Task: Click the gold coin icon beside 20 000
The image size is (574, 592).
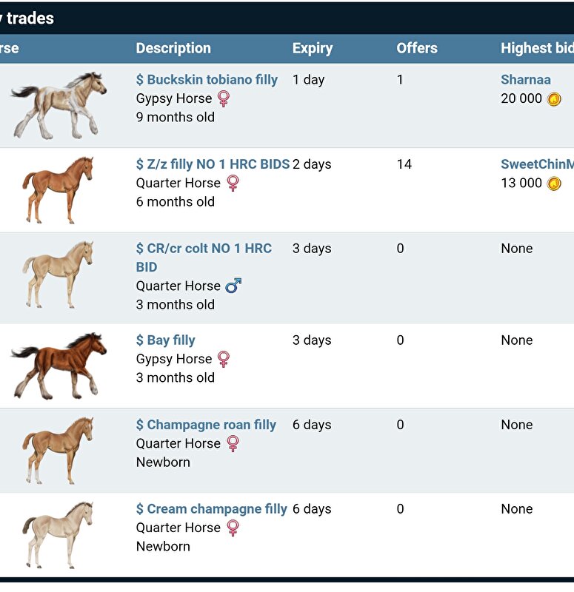Action: click(x=554, y=99)
